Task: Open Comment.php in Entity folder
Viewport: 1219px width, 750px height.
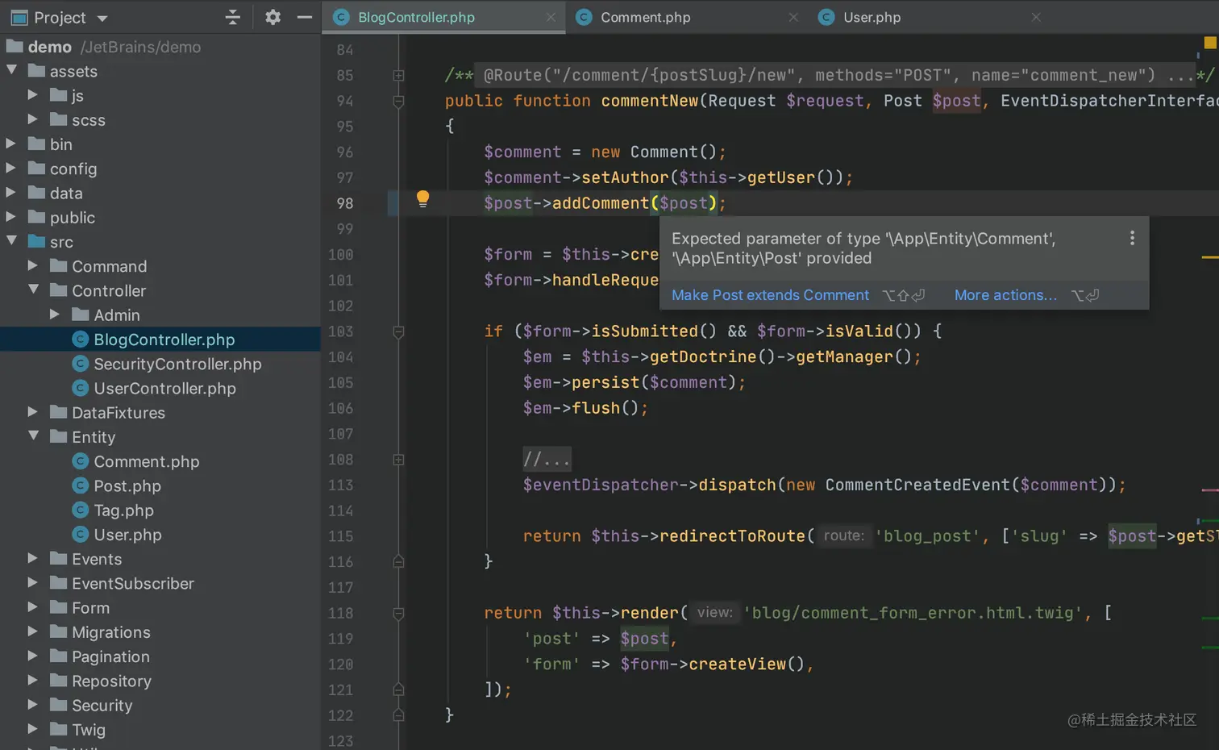Action: click(146, 461)
